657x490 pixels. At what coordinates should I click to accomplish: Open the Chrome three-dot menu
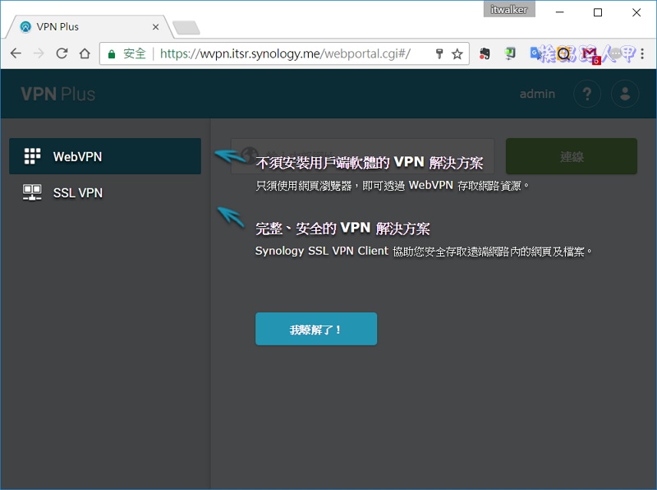click(x=642, y=53)
